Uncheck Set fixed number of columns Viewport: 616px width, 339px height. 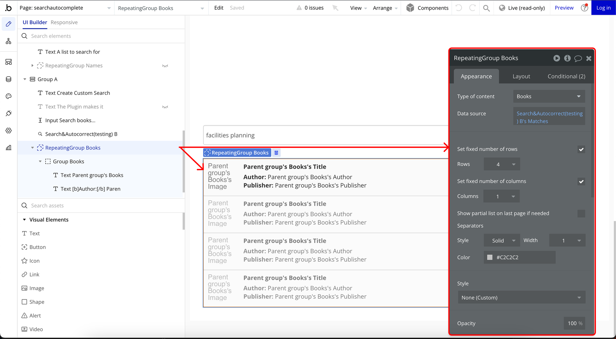pyautogui.click(x=581, y=182)
